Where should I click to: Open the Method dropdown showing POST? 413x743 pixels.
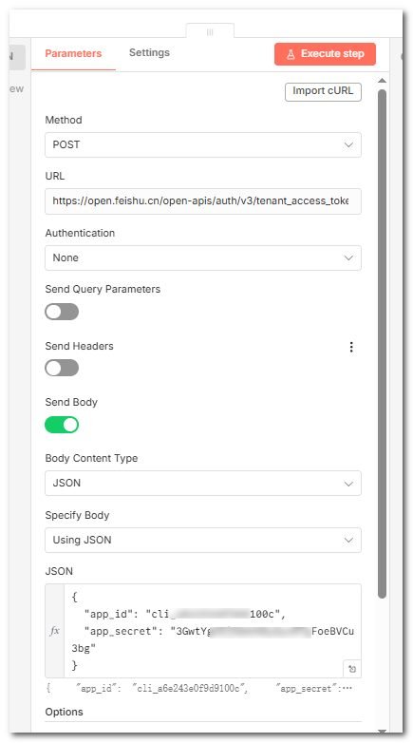pyautogui.click(x=203, y=144)
